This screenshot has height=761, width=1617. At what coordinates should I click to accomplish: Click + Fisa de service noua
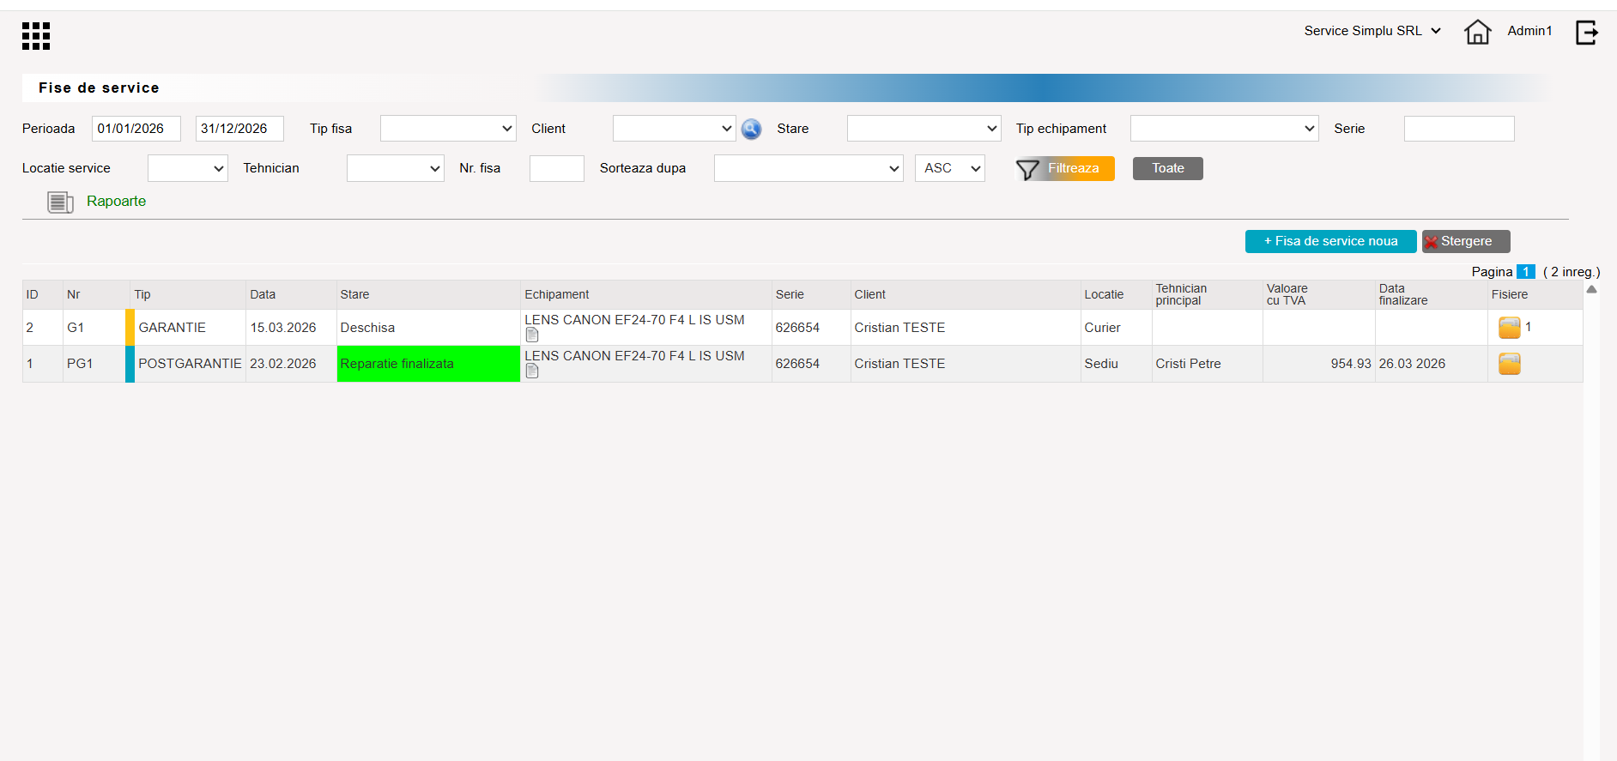(1330, 242)
